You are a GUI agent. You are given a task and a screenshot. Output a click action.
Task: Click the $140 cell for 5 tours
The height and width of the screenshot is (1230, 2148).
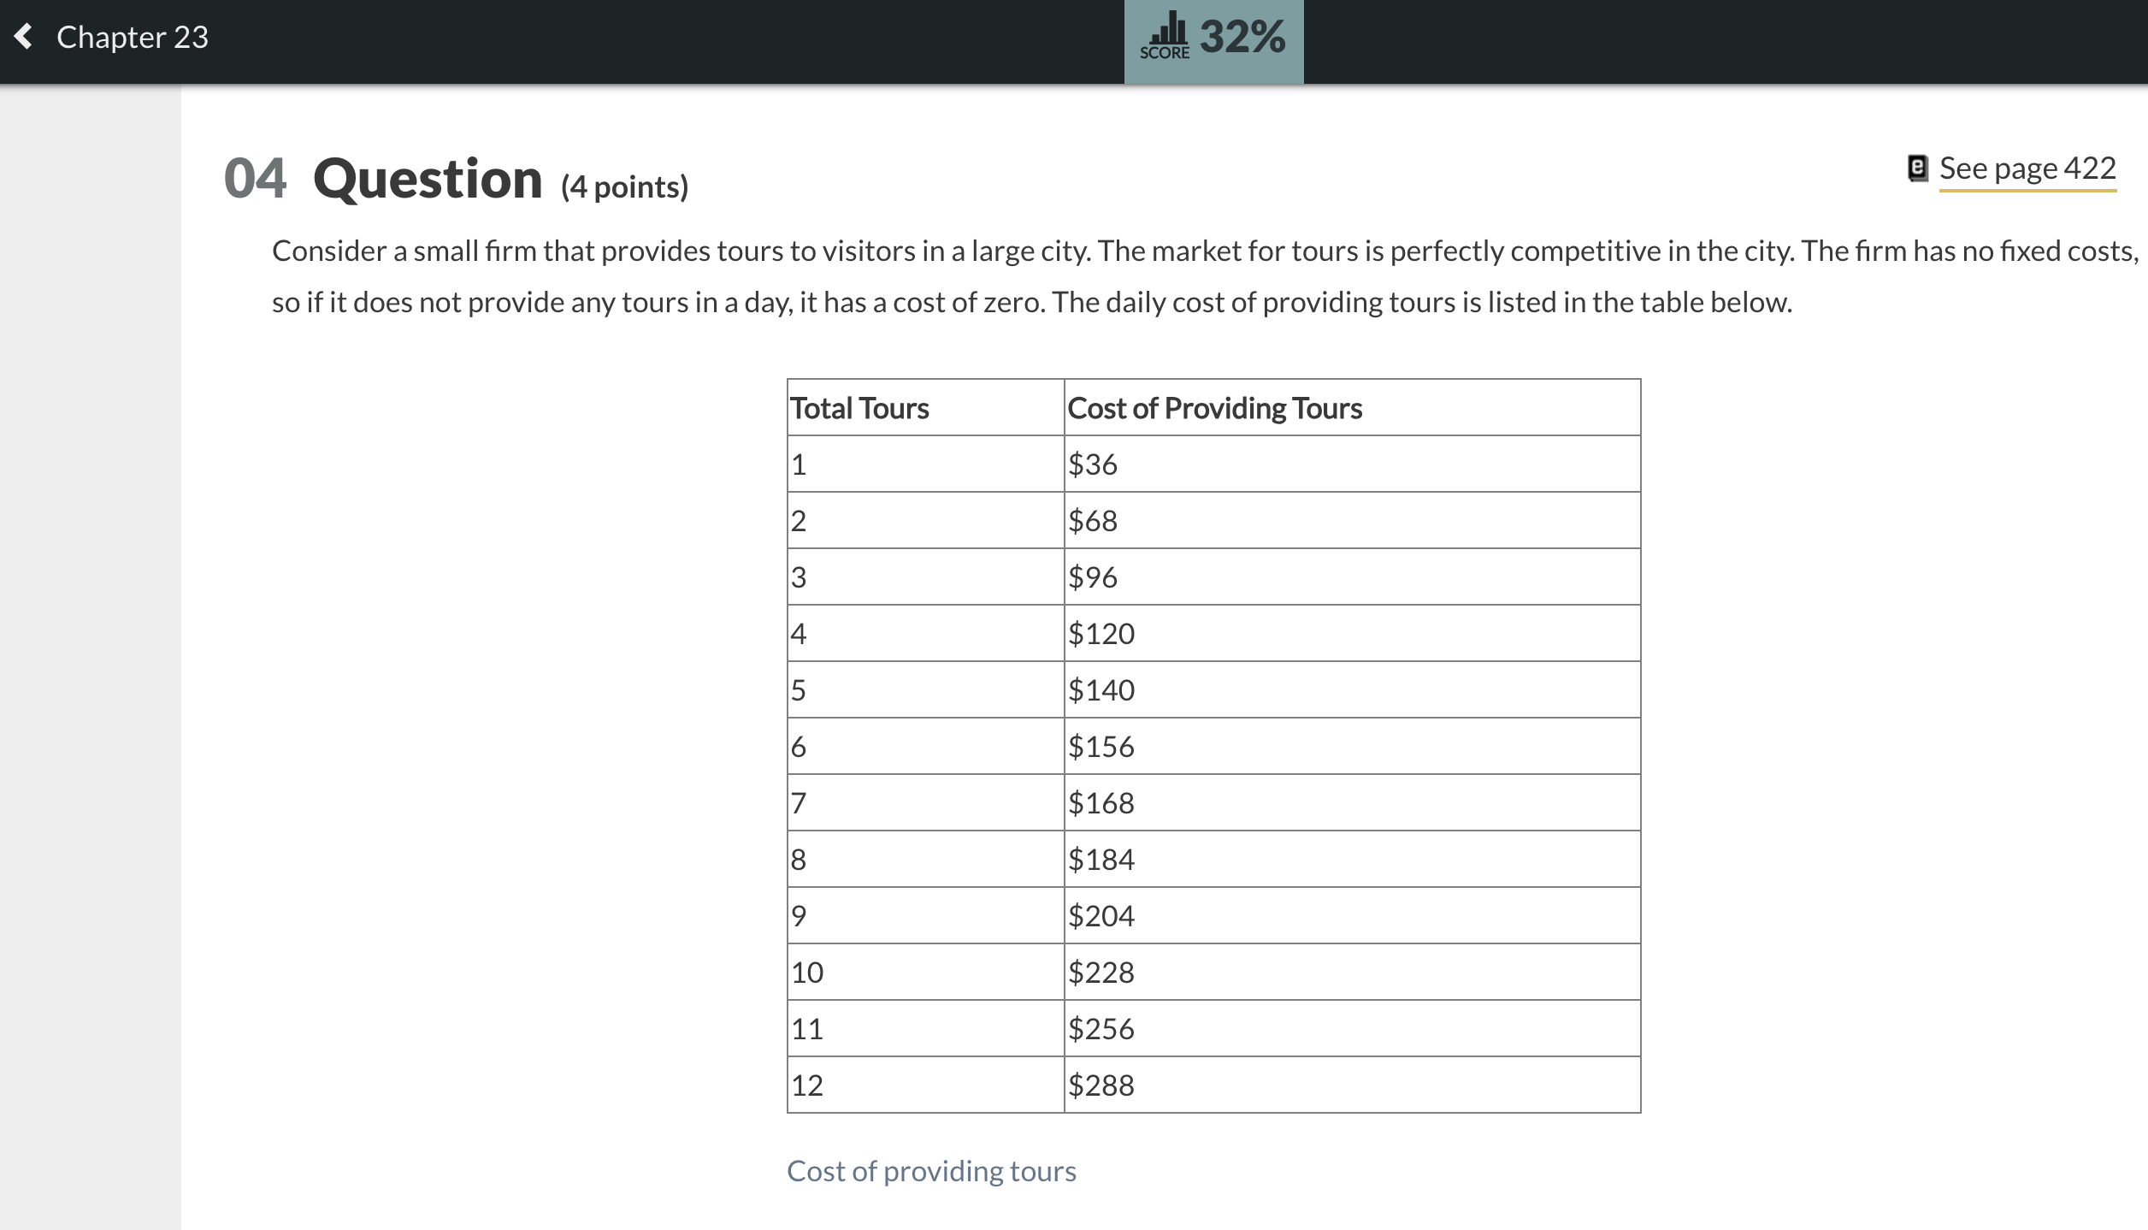[x=1101, y=689]
